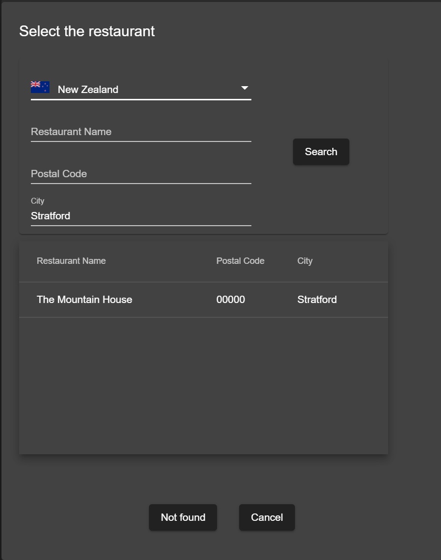This screenshot has height=560, width=441.
Task: Click the Select the restaurant heading
Action: (87, 31)
